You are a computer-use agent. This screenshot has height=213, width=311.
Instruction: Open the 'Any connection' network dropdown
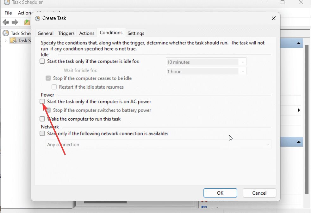tap(158, 145)
